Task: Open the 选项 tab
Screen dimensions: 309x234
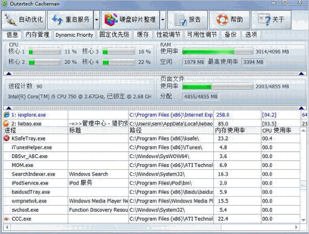Action: [x=251, y=35]
